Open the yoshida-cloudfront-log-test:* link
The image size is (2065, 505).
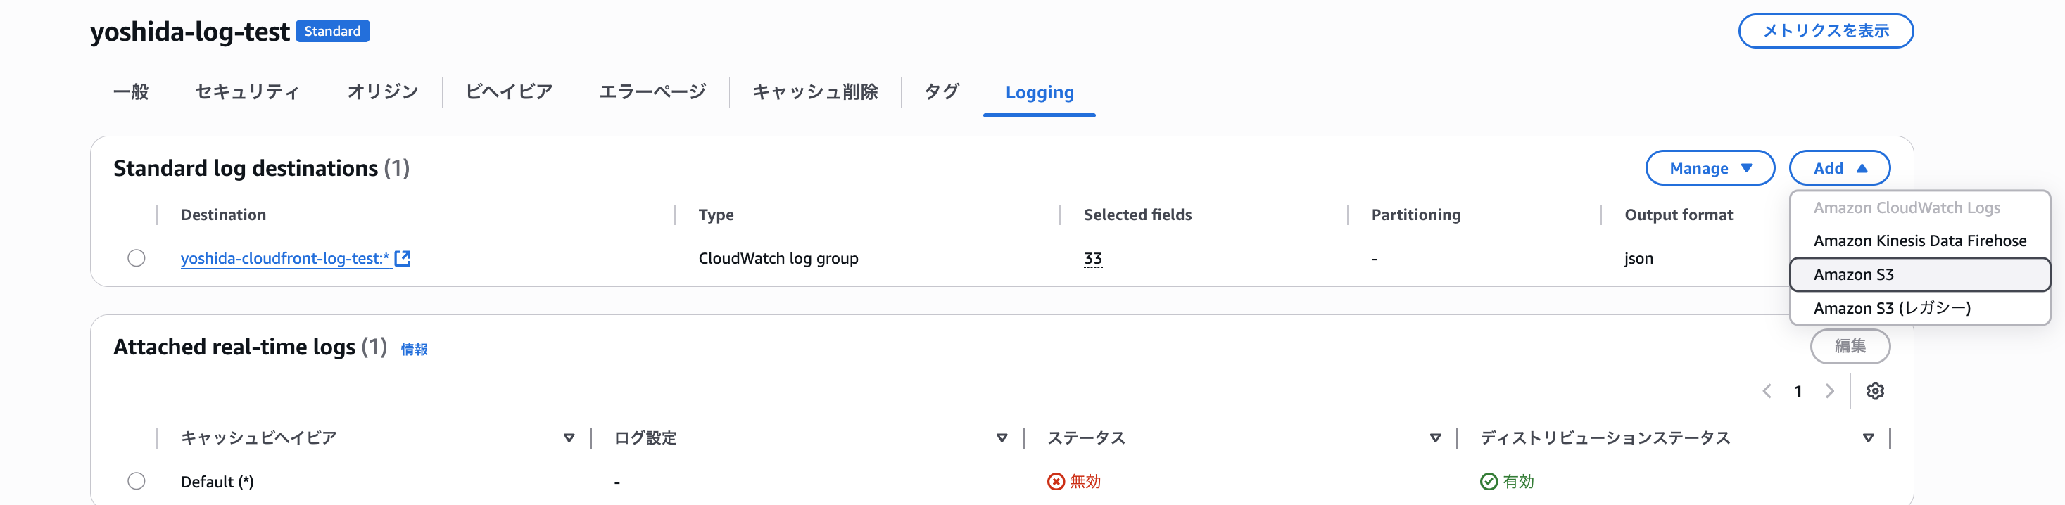coord(284,258)
